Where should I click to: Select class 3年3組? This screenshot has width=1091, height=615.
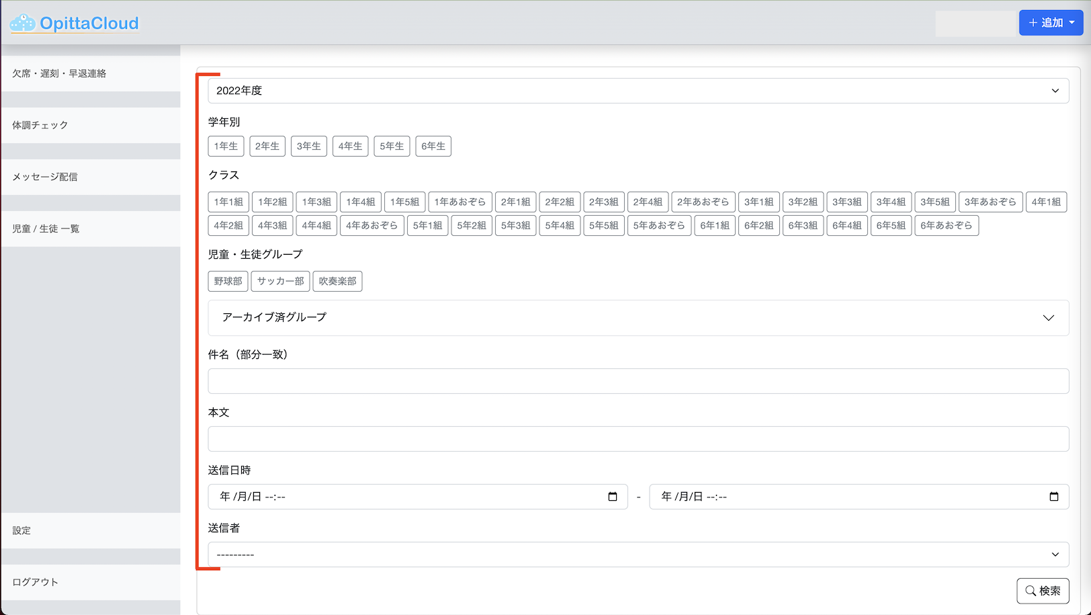pos(847,202)
